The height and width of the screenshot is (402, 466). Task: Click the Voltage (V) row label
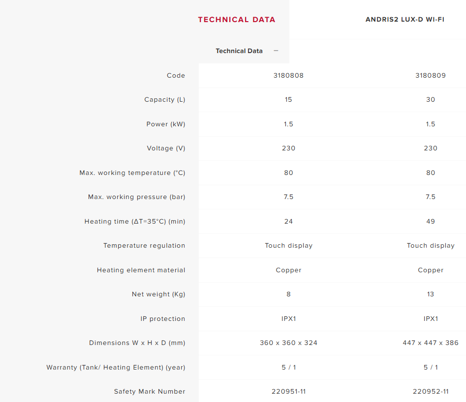click(x=166, y=148)
